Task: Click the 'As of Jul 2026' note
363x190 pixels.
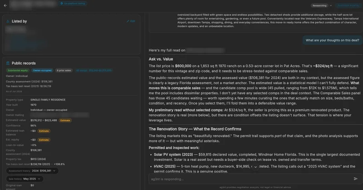Action: click(14, 92)
